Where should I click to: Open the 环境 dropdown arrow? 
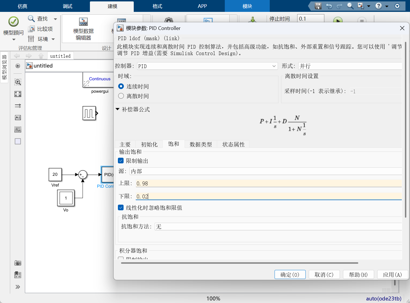pyautogui.click(x=53, y=39)
